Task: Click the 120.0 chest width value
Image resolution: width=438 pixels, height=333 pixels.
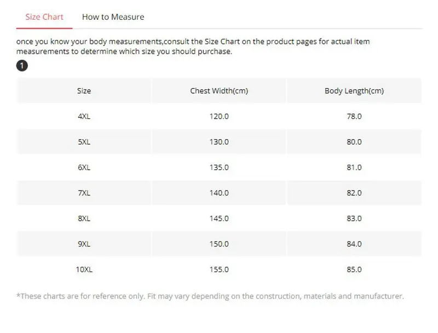Action: click(219, 117)
